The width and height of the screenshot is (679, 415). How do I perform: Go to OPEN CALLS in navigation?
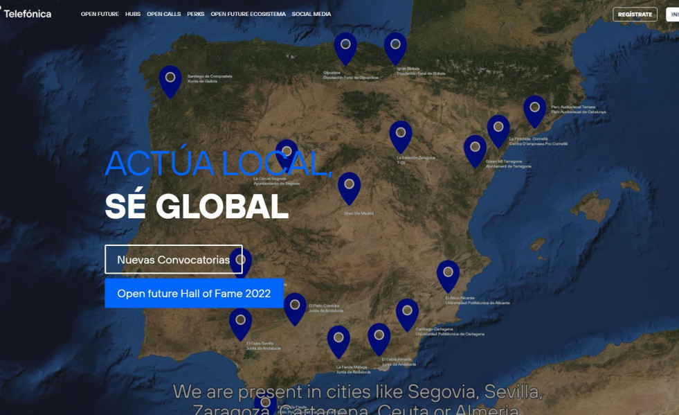(x=163, y=14)
